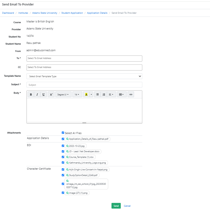Apply superscript formatting
Screen dimensions: 210x214
click(x=51, y=95)
